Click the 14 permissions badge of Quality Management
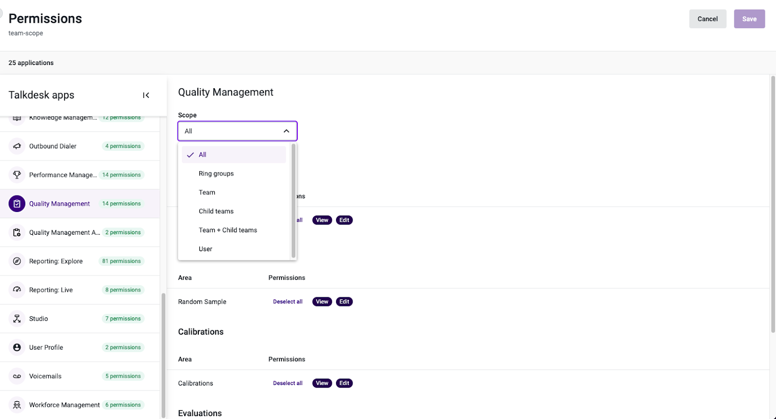The image size is (776, 419). coord(122,204)
